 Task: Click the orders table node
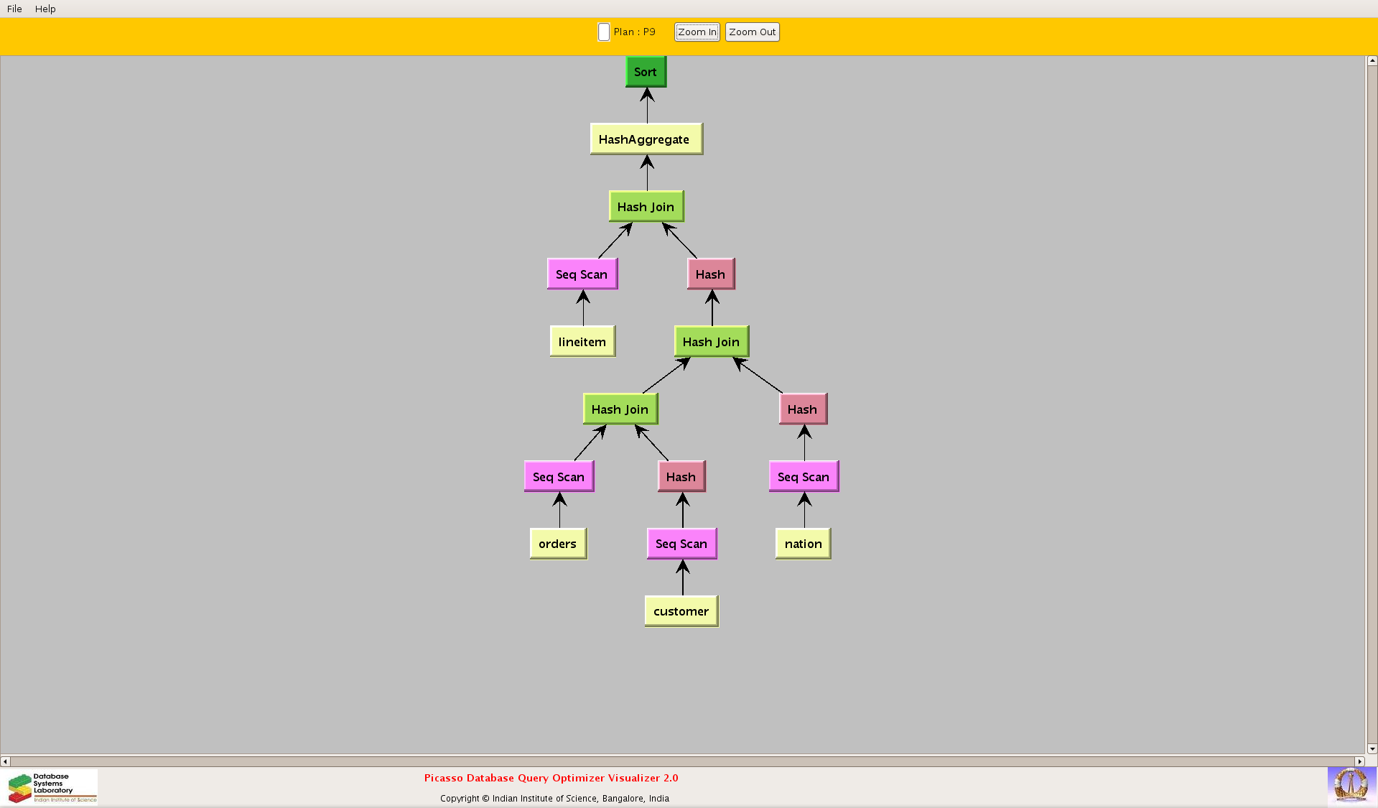point(558,544)
